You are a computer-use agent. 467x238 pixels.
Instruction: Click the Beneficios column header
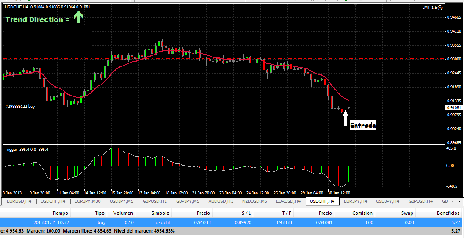(448, 213)
